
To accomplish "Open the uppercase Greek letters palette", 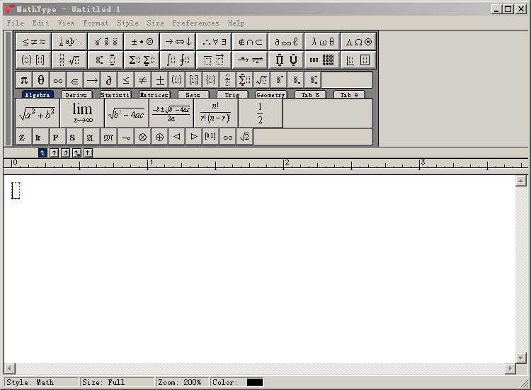I will pyautogui.click(x=358, y=42).
